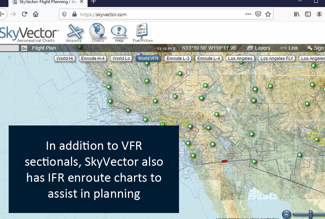
Task: Open the Flight Plan panel
Action: (44, 48)
